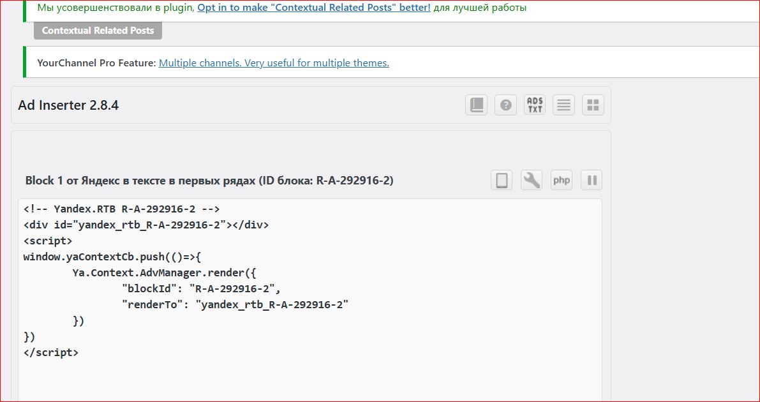Click the '"renderTo"' code line
This screenshot has height=402, width=760.
click(x=235, y=305)
